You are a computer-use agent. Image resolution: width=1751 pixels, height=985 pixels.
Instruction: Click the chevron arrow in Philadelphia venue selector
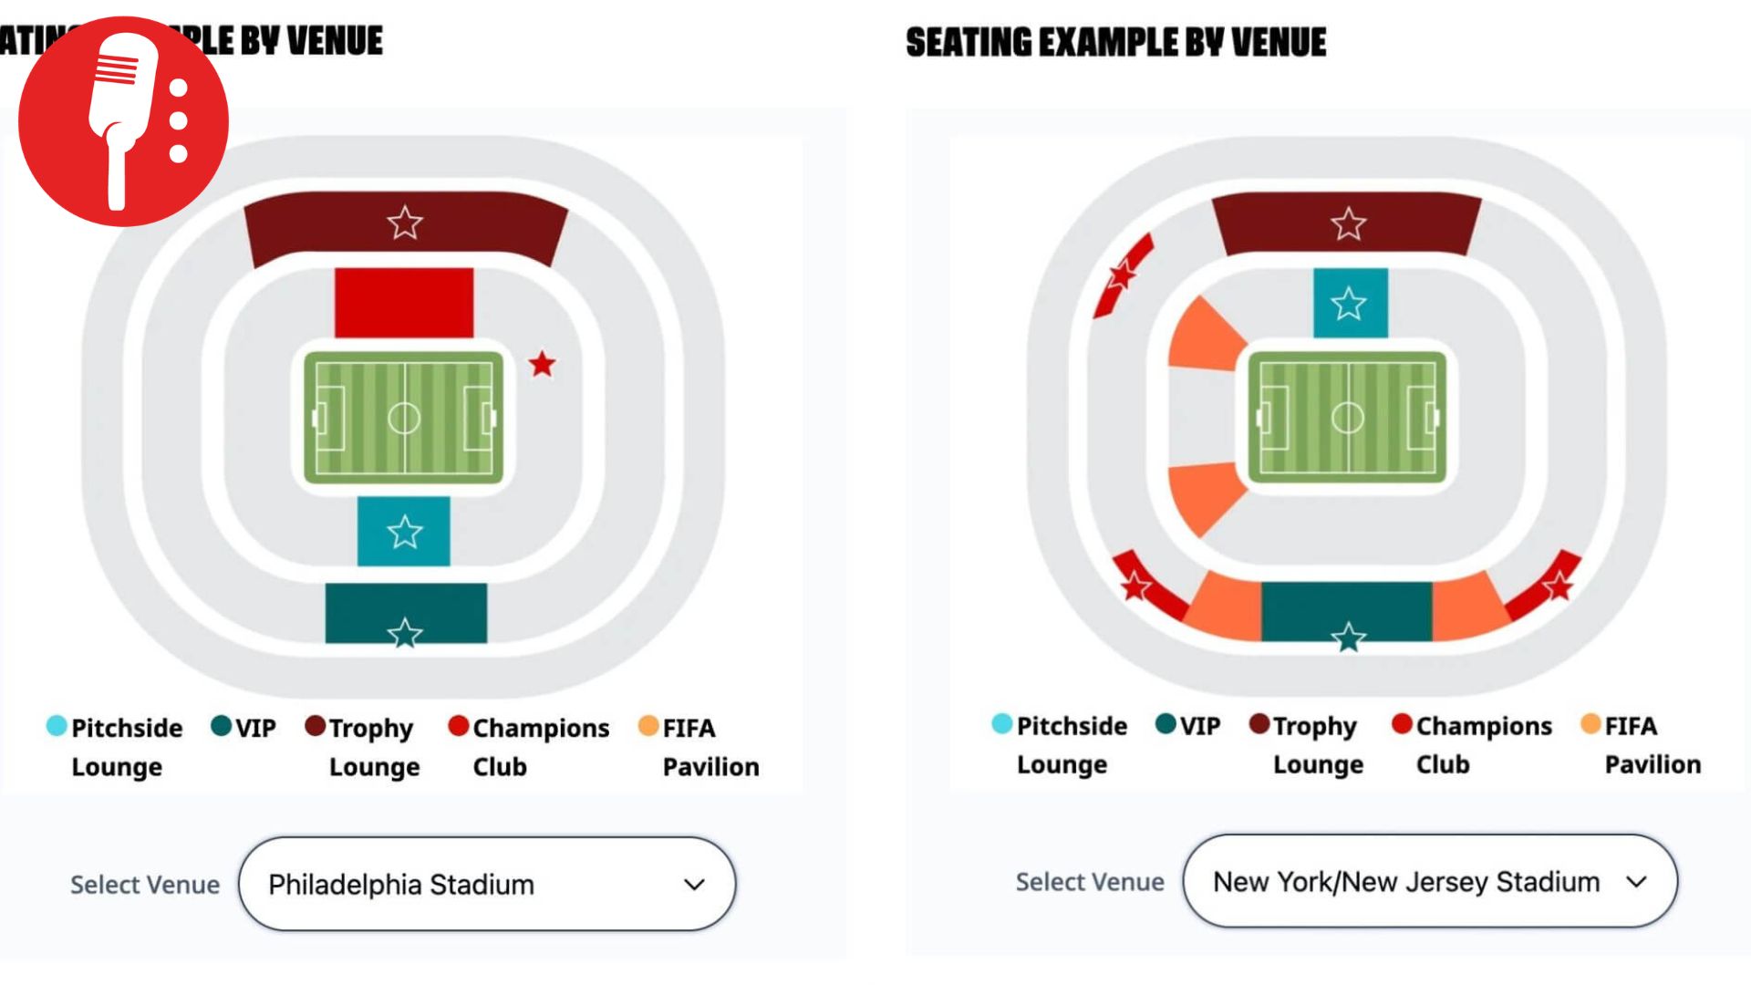point(694,884)
